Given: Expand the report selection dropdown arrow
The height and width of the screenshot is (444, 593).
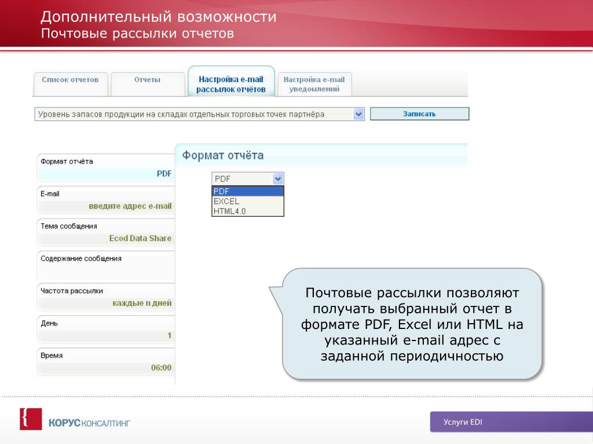Looking at the screenshot, I should (358, 114).
